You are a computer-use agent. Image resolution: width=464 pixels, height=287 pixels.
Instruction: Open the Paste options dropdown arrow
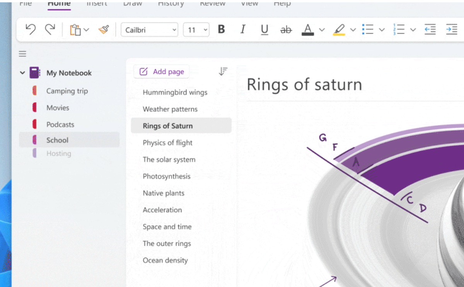click(86, 30)
